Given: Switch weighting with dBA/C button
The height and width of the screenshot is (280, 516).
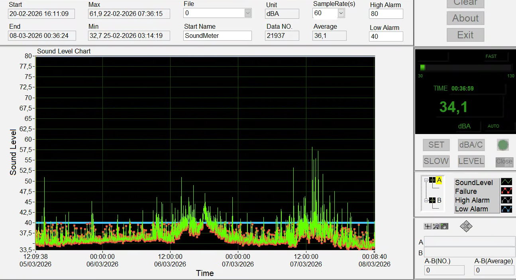Looking at the screenshot, I should coord(471,145).
